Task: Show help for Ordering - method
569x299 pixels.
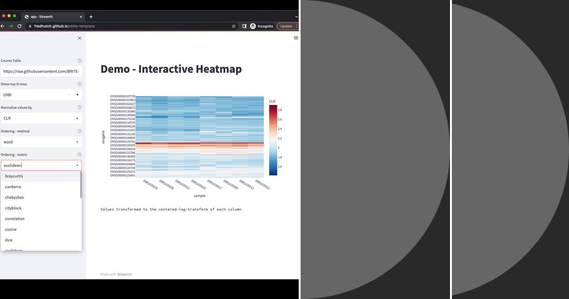Action: coord(79,131)
